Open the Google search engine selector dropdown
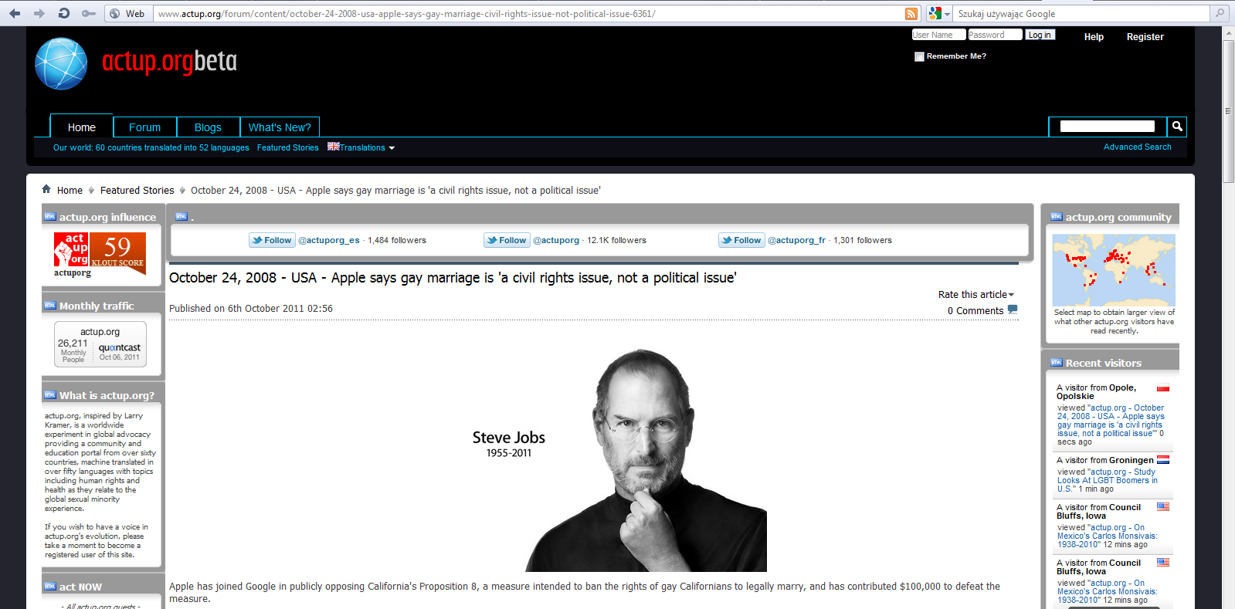This screenshot has width=1235, height=609. pos(939,13)
